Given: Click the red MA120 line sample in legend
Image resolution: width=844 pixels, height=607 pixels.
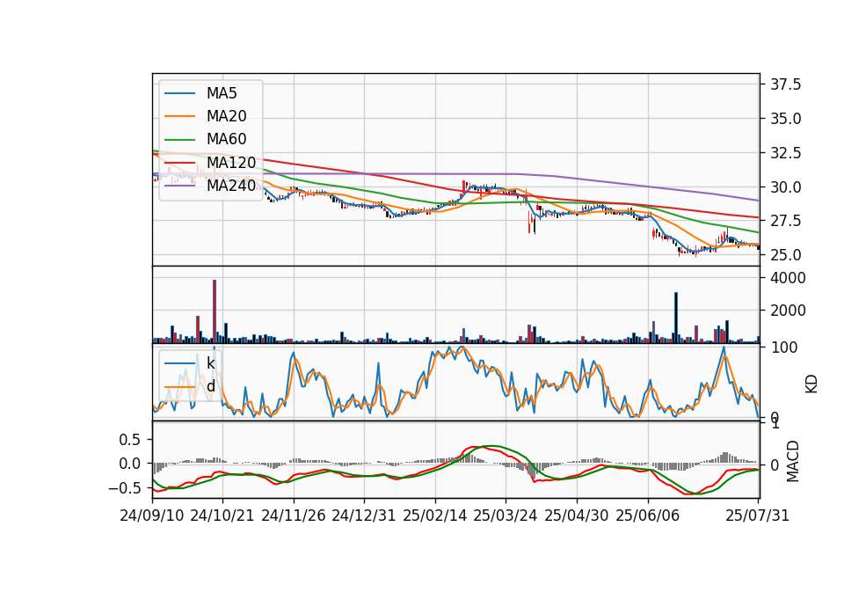Looking at the screenshot, I should (x=179, y=163).
